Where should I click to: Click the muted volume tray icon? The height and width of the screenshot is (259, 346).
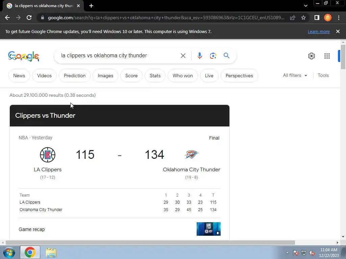click(312, 253)
